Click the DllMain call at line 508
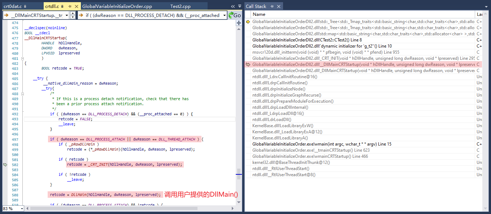This screenshot has height=214, width=491. (x=105, y=195)
